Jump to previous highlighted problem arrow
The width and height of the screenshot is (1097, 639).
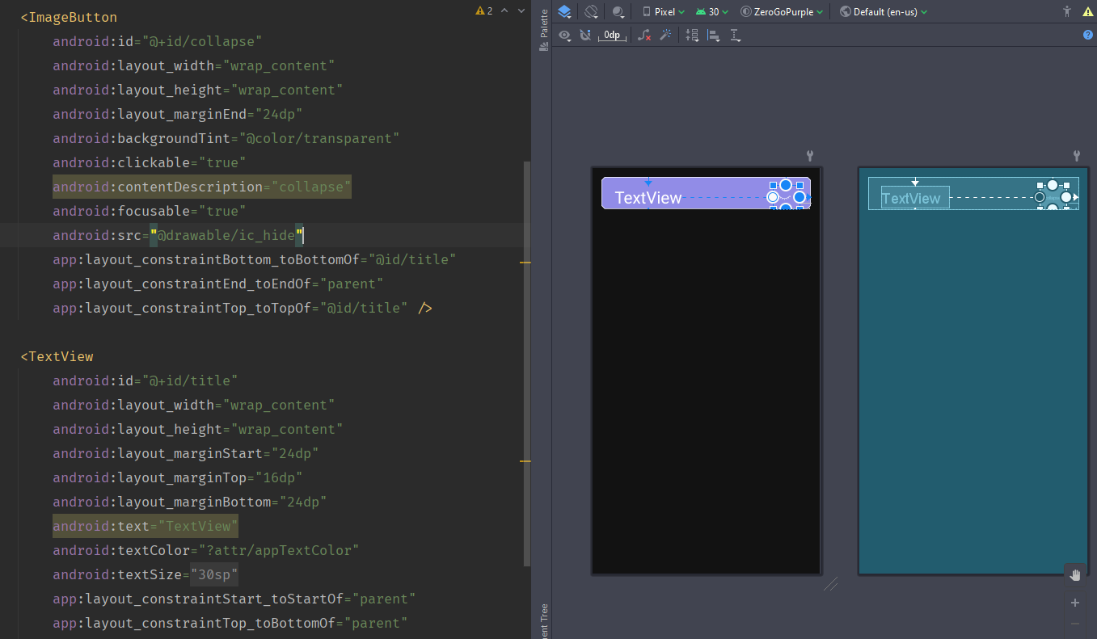point(504,11)
